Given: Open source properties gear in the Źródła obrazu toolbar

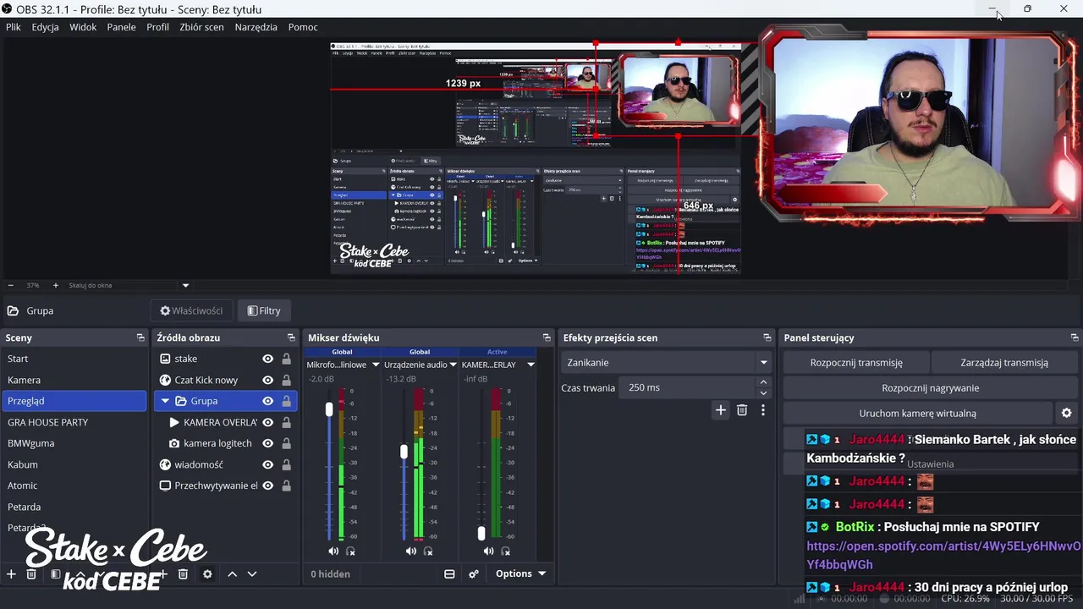Looking at the screenshot, I should point(207,574).
